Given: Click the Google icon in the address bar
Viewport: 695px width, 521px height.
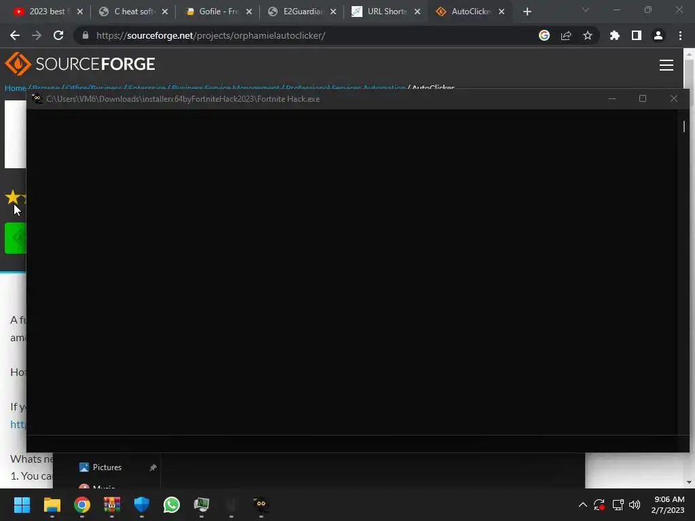Looking at the screenshot, I should (544, 35).
